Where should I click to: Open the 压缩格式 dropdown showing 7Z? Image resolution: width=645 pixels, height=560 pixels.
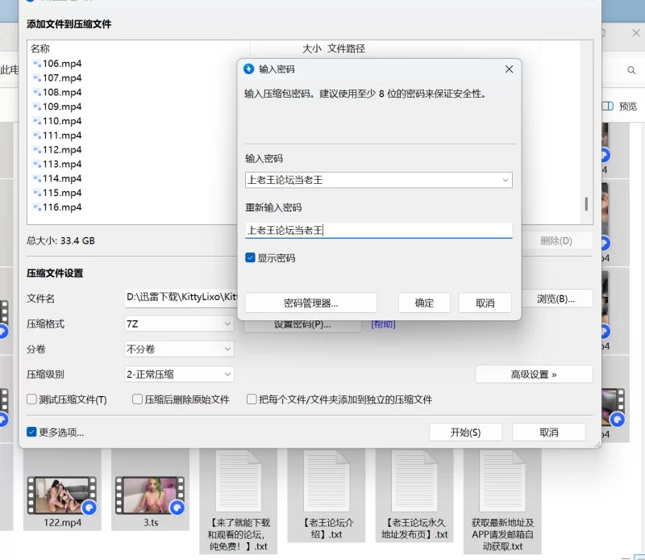point(178,324)
